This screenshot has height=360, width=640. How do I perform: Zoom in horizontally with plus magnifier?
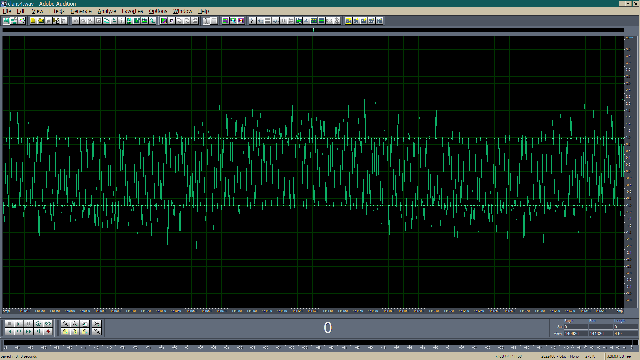coord(65,323)
